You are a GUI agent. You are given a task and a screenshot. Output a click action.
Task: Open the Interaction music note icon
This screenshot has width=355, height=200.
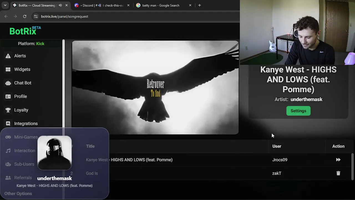tap(8, 151)
